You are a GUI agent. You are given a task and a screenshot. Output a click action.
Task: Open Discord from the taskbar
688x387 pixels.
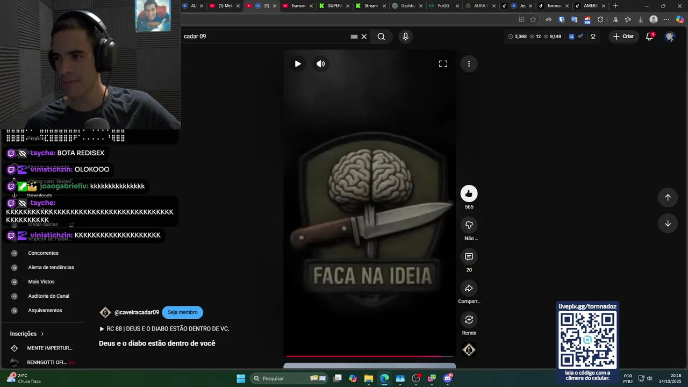pyautogui.click(x=448, y=378)
